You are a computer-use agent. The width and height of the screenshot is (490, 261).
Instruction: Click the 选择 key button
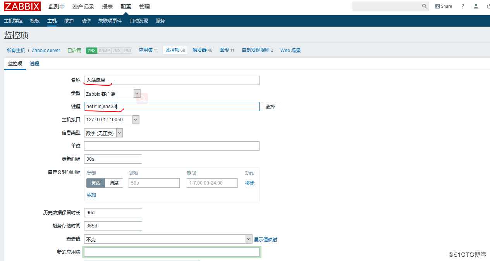coord(270,107)
